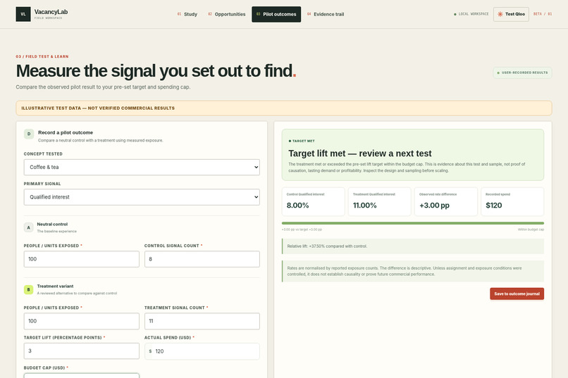Click the VL VacancyLab logo icon

[23, 14]
